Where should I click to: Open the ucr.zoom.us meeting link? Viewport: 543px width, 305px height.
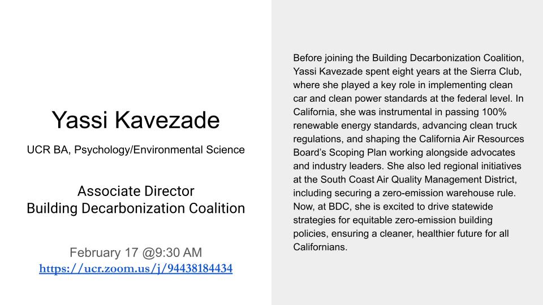[136, 269]
